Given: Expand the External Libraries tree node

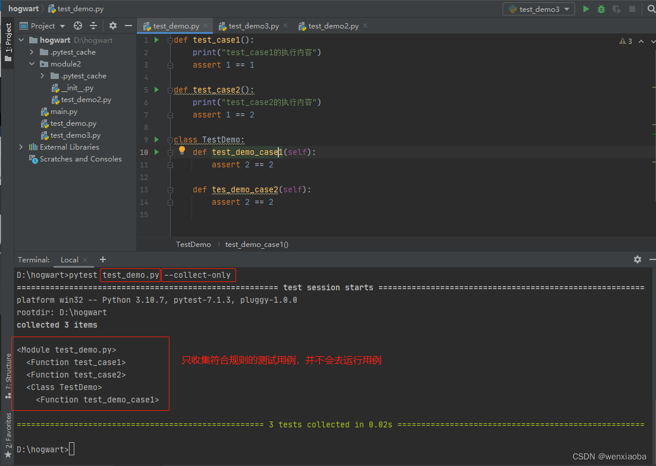Looking at the screenshot, I should [x=21, y=147].
